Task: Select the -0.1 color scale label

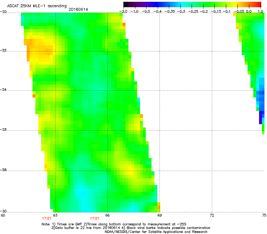Action: [x=227, y=12]
